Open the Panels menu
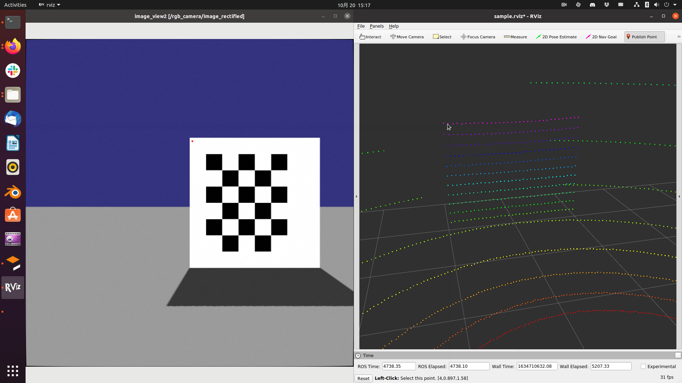The height and width of the screenshot is (383, 682). click(x=377, y=26)
